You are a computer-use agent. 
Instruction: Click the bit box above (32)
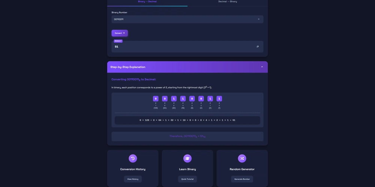click(174, 99)
